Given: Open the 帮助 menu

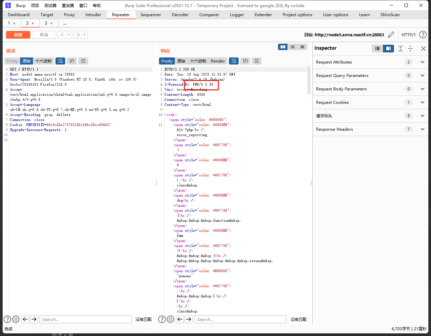Looking at the screenshot, I should click(97, 5).
